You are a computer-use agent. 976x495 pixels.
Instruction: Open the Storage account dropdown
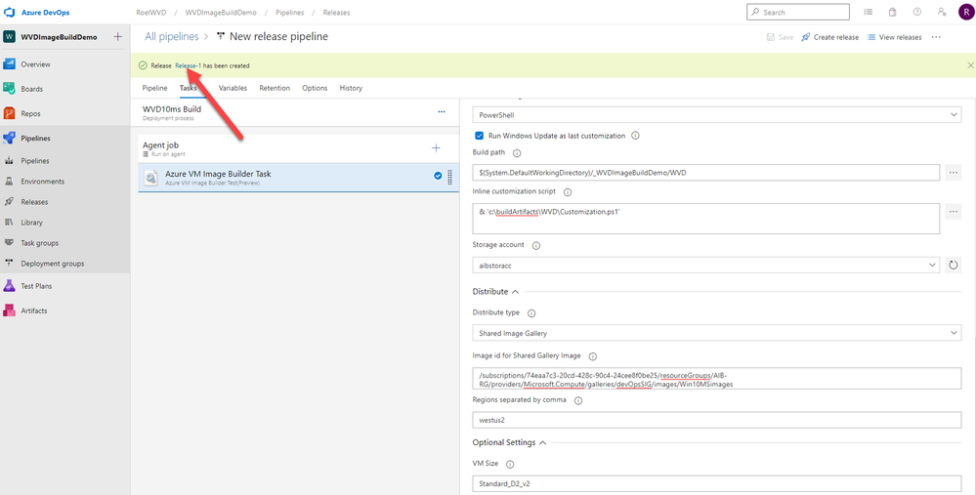pyautogui.click(x=705, y=265)
